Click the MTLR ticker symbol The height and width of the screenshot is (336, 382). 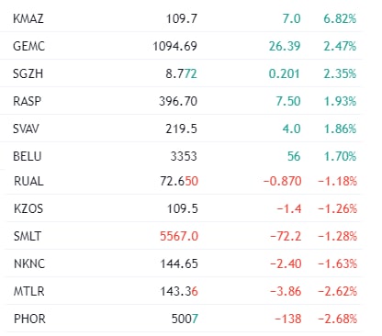tap(29, 291)
